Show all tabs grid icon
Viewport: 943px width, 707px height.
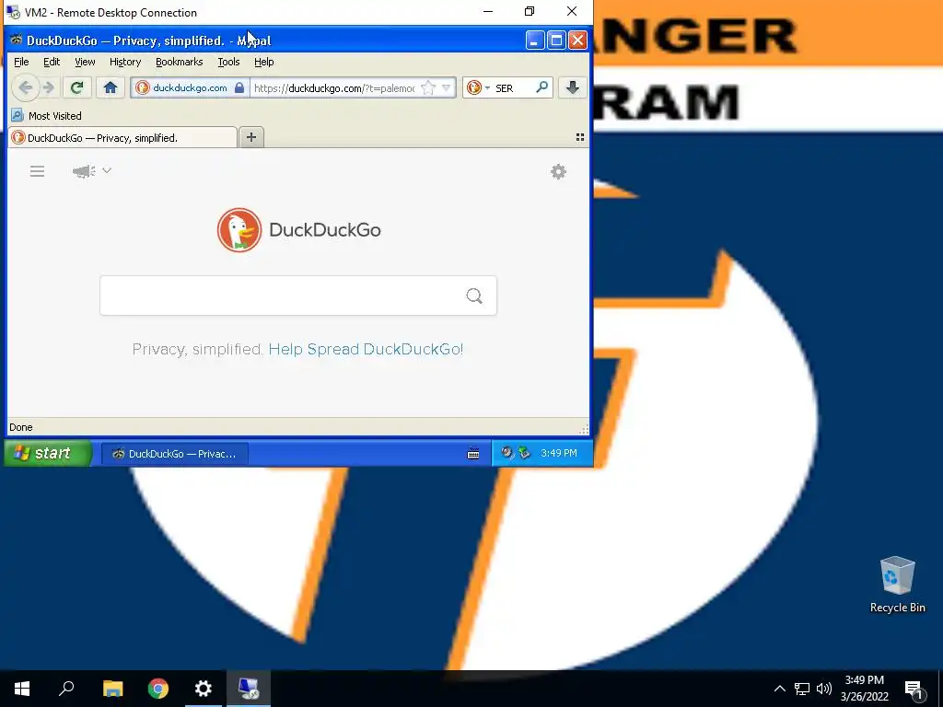pos(580,138)
